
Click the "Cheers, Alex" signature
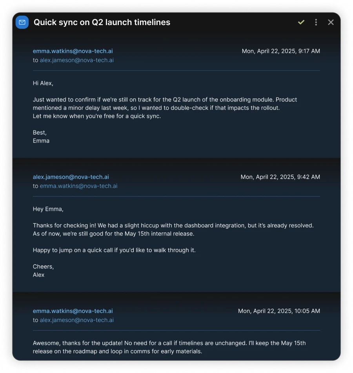pyautogui.click(x=43, y=271)
